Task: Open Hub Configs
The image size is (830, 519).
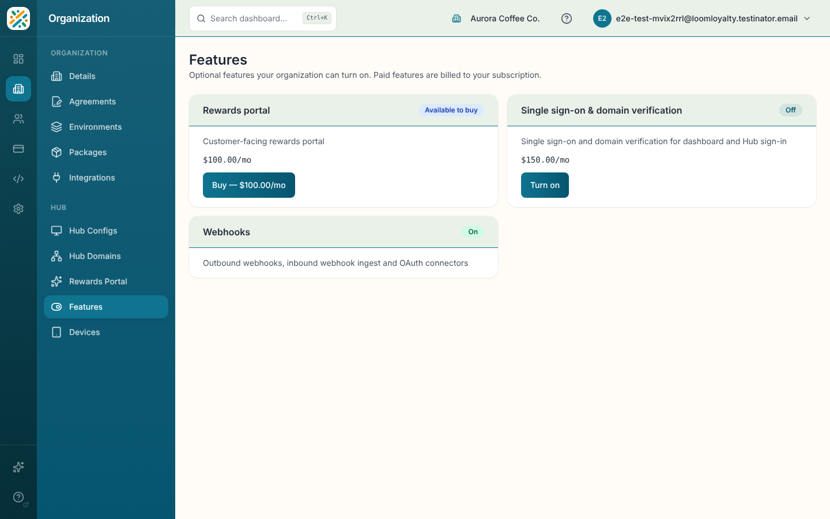Action: (106, 231)
